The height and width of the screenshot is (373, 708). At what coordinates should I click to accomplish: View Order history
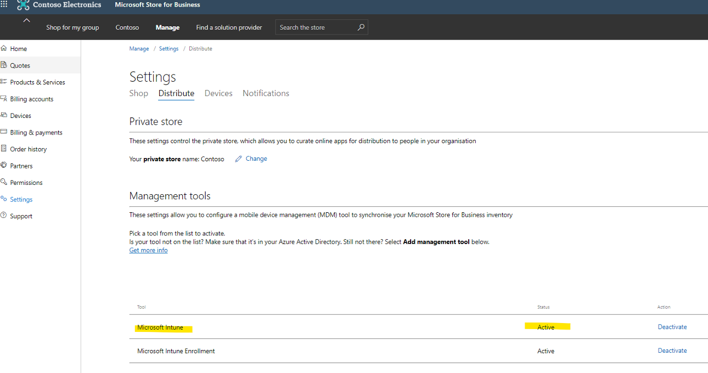tap(29, 149)
